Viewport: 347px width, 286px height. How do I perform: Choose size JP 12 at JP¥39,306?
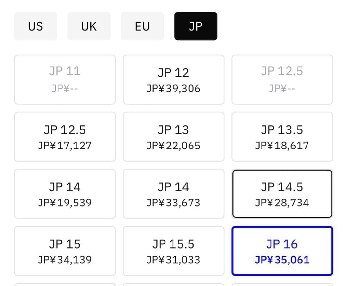point(173,80)
